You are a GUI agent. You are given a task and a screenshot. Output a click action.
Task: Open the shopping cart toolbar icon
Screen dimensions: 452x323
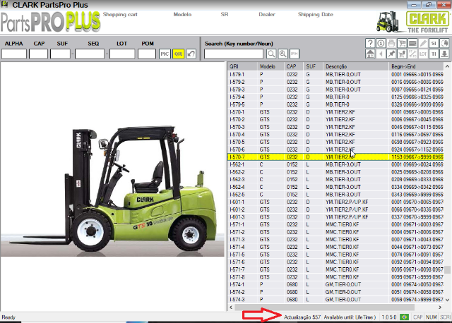(x=402, y=43)
